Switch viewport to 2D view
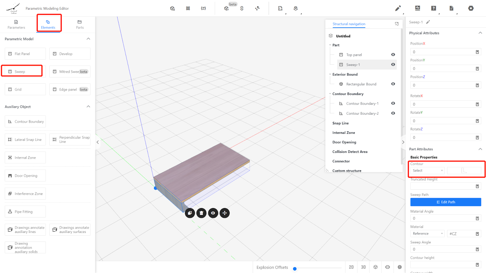 click(351, 267)
